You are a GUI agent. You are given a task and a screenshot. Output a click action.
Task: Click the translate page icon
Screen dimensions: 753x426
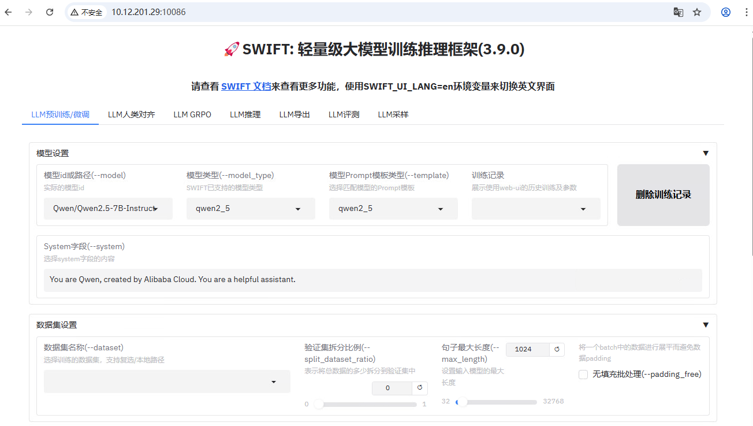[679, 12]
